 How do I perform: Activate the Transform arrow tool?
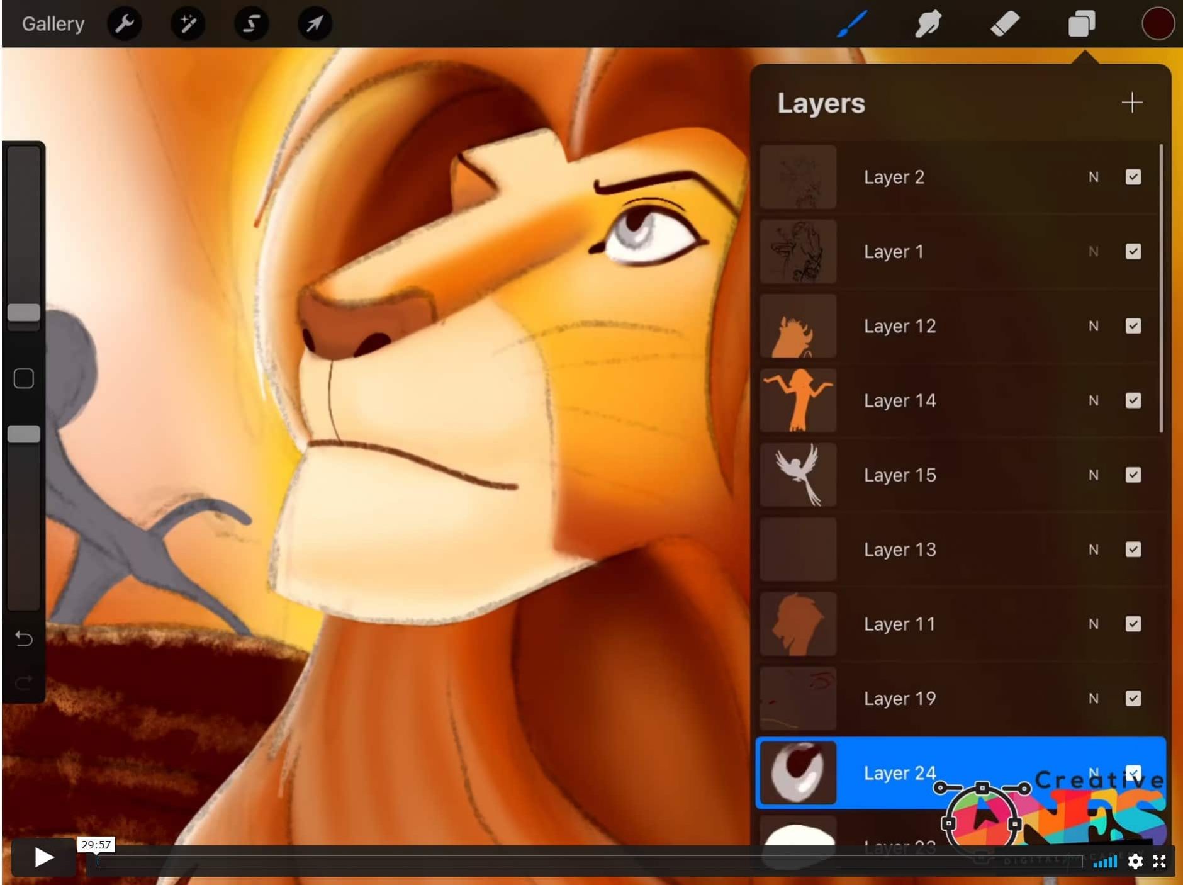click(314, 25)
